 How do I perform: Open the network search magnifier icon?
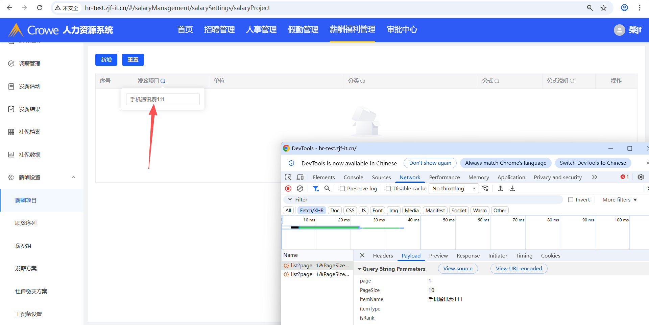click(x=327, y=189)
